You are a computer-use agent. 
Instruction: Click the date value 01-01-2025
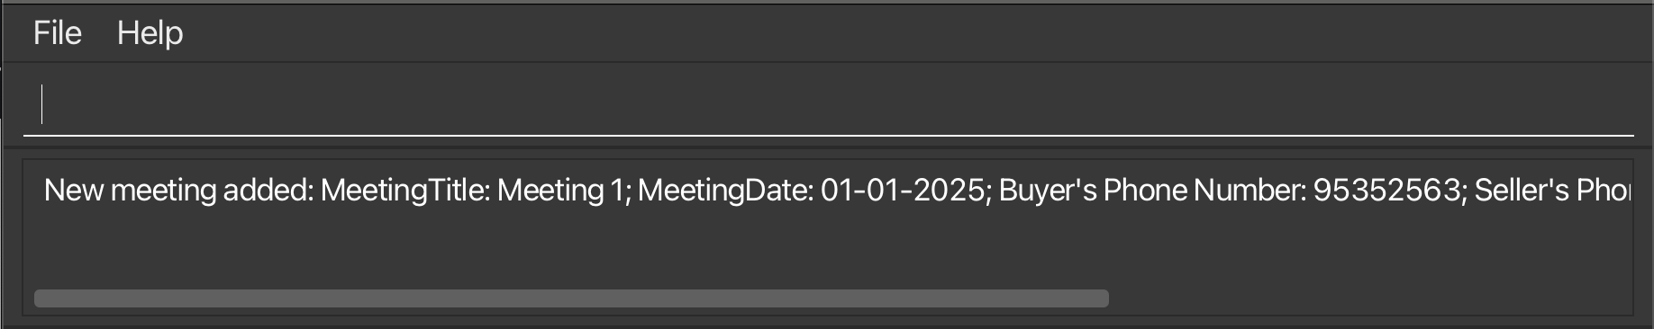click(x=903, y=191)
